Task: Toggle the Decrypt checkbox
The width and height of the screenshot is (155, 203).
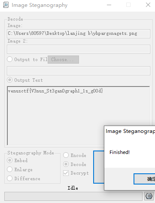Action: click(66, 173)
